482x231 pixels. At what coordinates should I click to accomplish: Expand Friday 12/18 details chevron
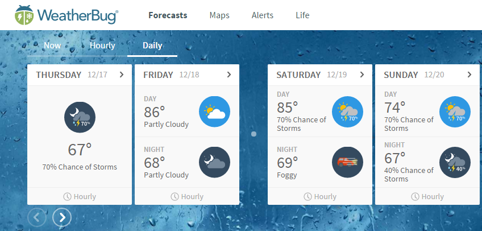(228, 75)
